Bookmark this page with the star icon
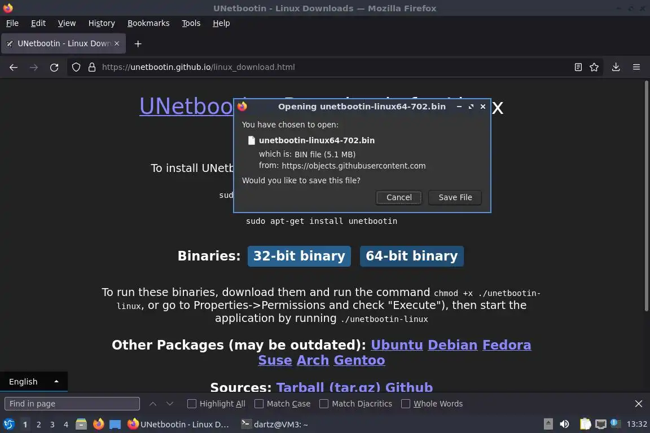This screenshot has width=650, height=433. [x=594, y=67]
